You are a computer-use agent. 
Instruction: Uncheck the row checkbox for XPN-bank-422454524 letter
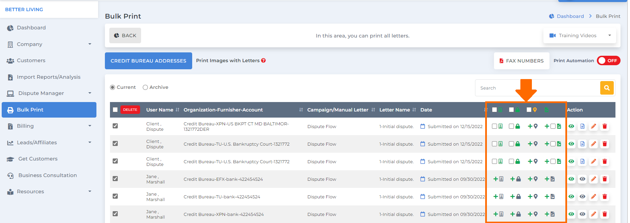[115, 214]
